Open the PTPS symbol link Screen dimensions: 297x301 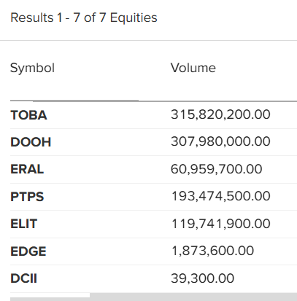click(x=27, y=197)
